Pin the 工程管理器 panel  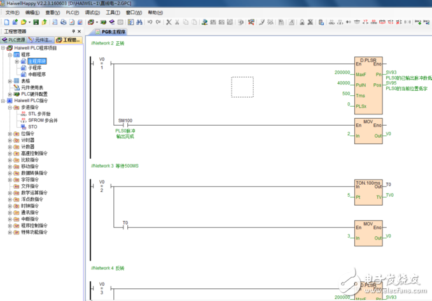74,31
